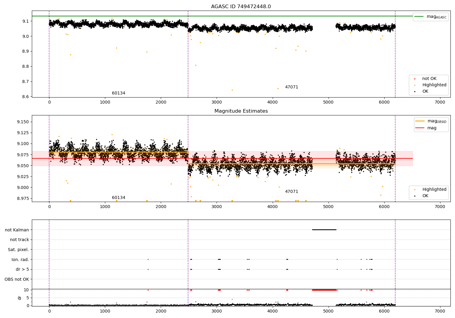
Task: Click the '60134' label in top plot
Action: tap(119, 93)
